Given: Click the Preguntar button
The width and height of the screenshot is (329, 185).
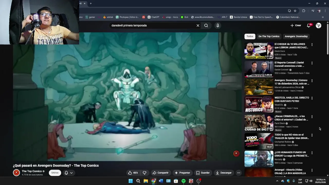Looking at the screenshot, I should click(182, 173).
